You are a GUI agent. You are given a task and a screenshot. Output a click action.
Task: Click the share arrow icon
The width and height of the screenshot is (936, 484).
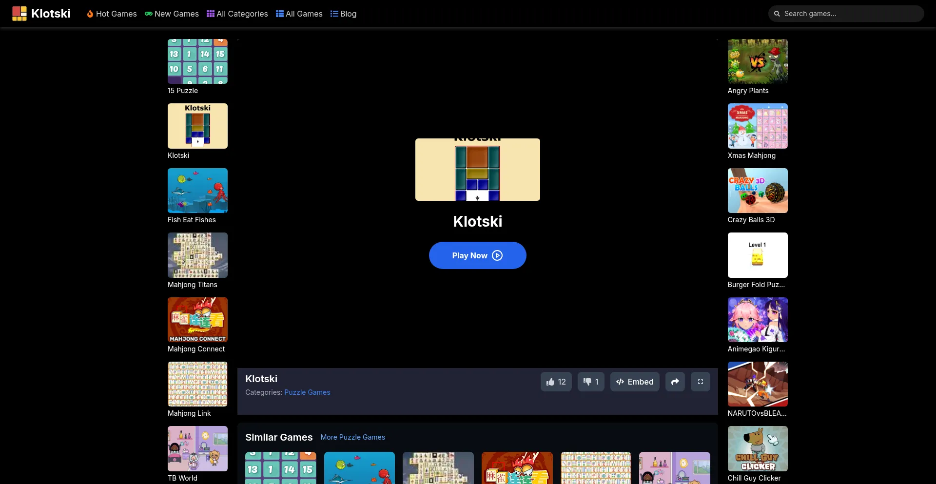675,382
